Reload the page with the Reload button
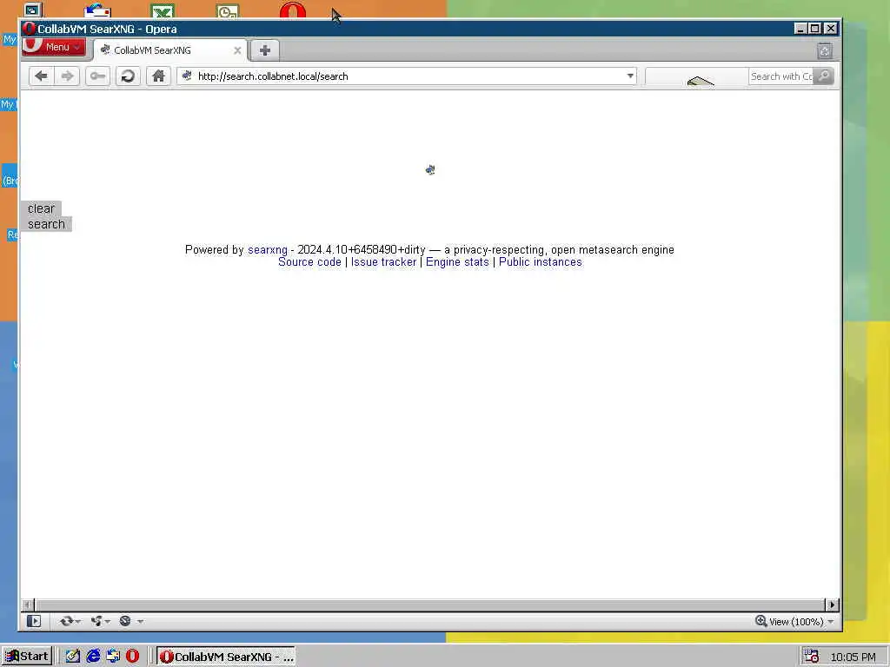Image resolution: width=890 pixels, height=667 pixels. point(128,76)
